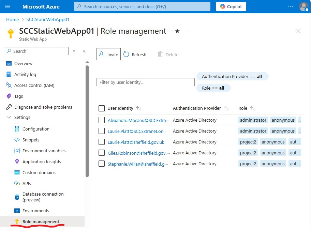Open user Stephanie.Willan@sheffield.g...
Viewport: 311px width, 229px height.
click(138, 164)
